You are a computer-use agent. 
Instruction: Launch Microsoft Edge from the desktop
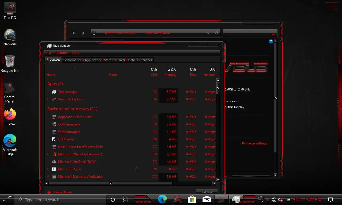[10, 145]
